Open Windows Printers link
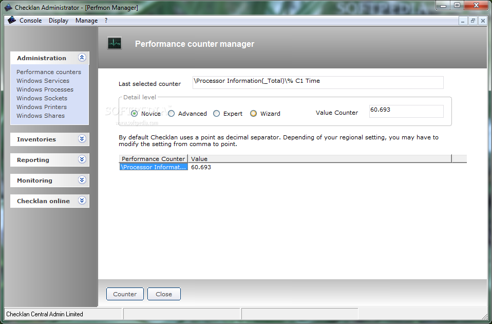Viewport: 492px width, 324px height. (42, 107)
